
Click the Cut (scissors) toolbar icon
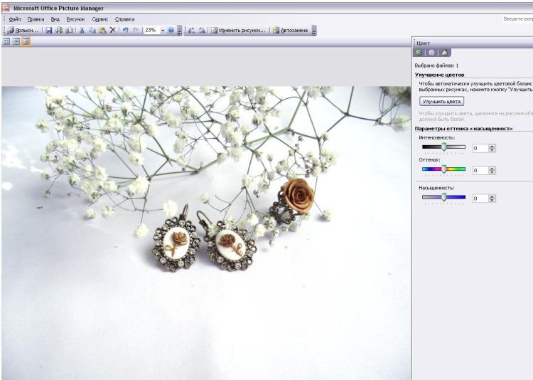pyautogui.click(x=82, y=31)
